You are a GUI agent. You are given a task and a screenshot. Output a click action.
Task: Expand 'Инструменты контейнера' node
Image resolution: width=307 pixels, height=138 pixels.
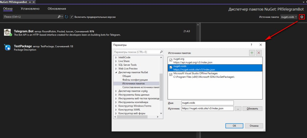click(116, 102)
